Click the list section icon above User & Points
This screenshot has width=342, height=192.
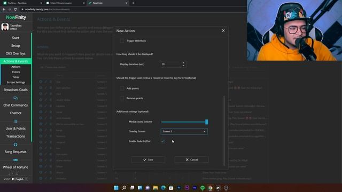pyautogui.click(x=15, y=121)
